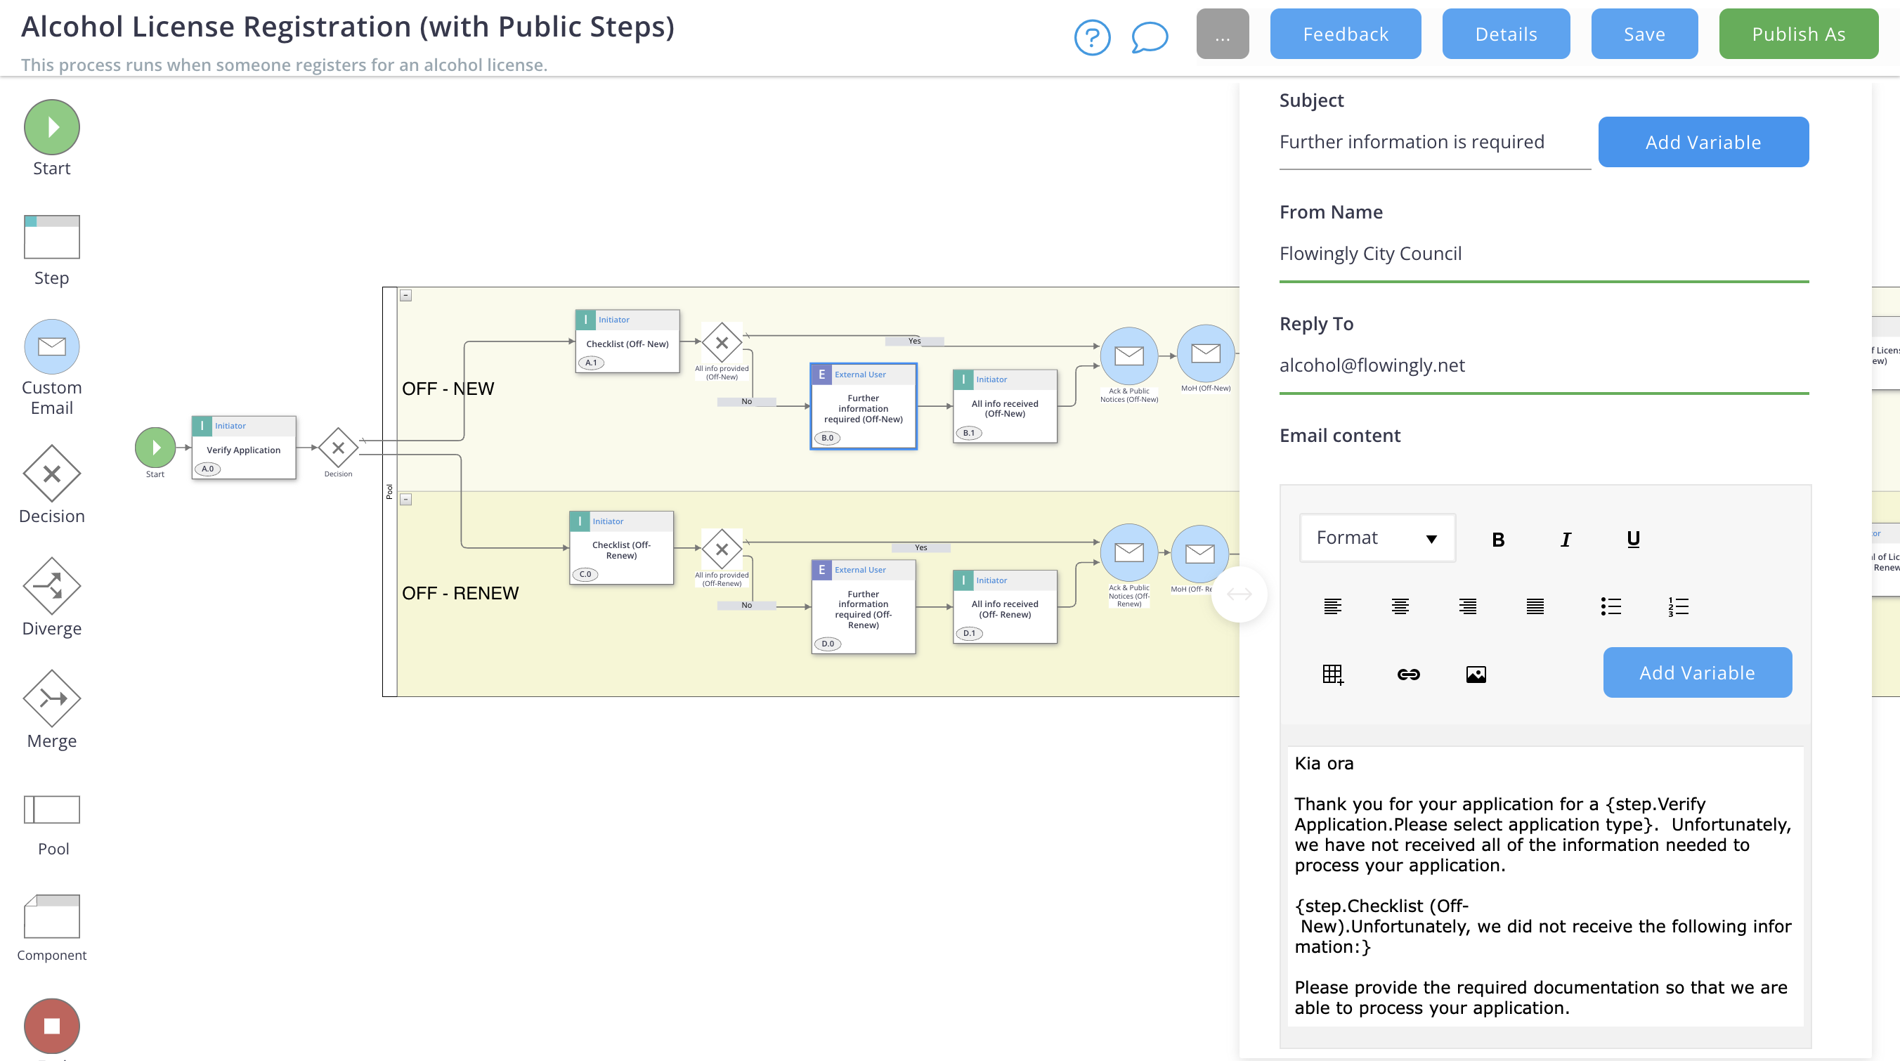Image resolution: width=1900 pixels, height=1061 pixels.
Task: Pick the red End element from the palette
Action: (x=51, y=1027)
